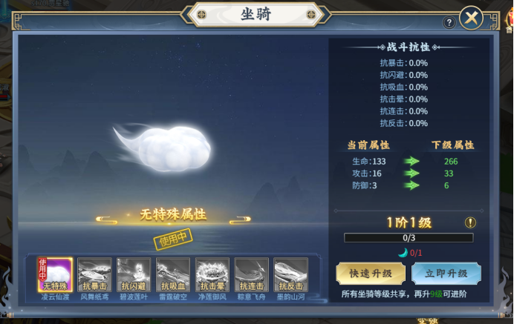Choose the 棕意飞舟 抗连击 mount
The width and height of the screenshot is (514, 324).
(251, 274)
